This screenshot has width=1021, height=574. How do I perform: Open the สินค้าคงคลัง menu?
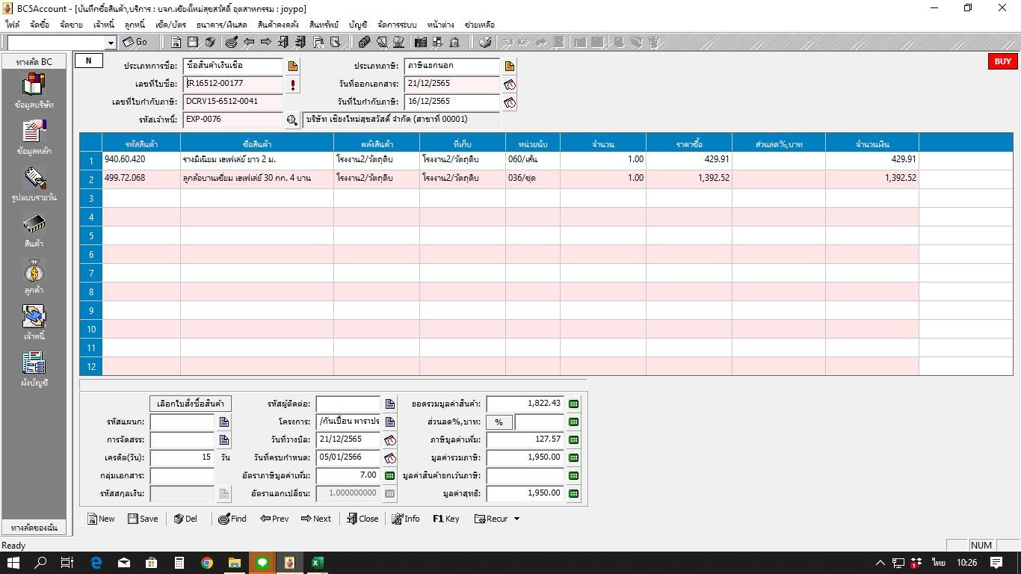tap(278, 25)
